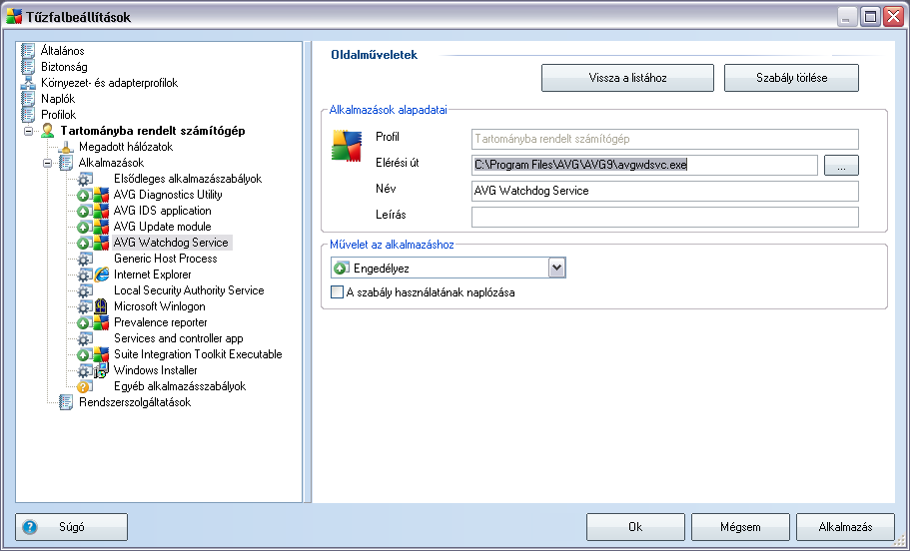Image resolution: width=910 pixels, height=551 pixels.
Task: Select Internet Explorer rule
Action: (152, 275)
